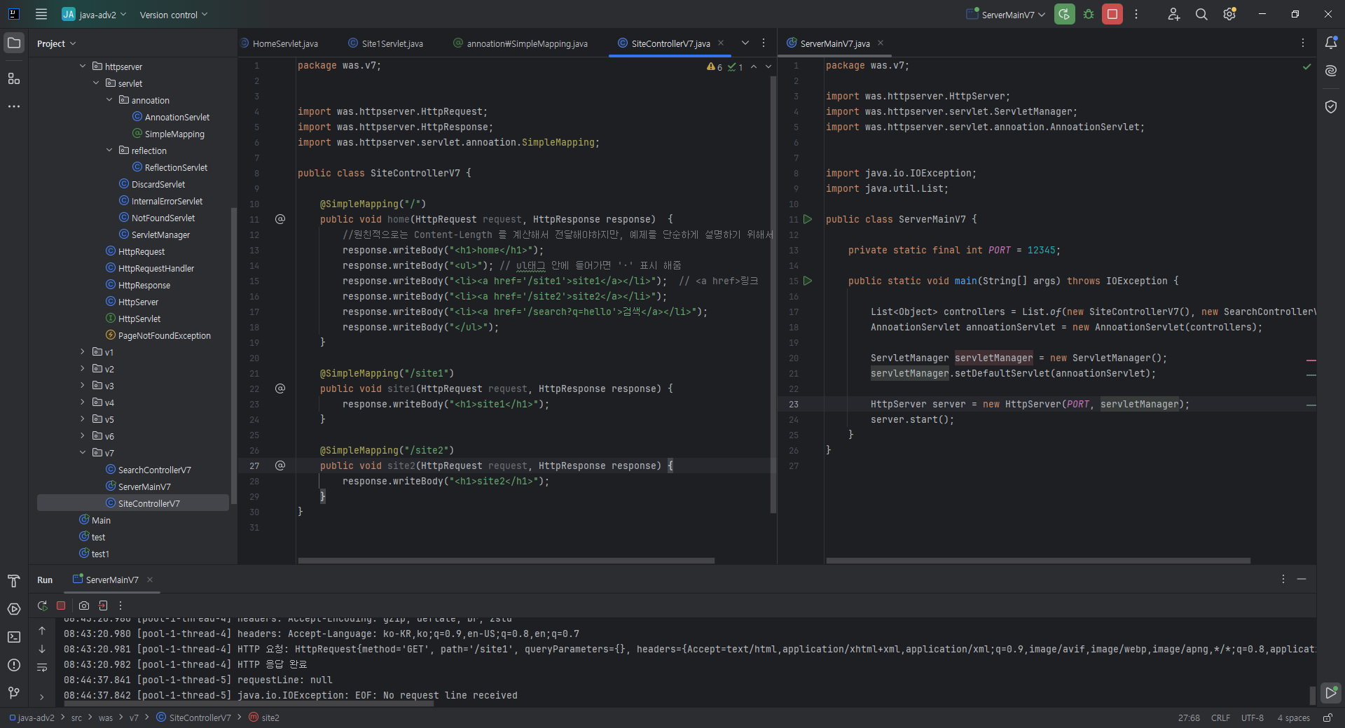Collapse the v7 folder
Screen dimensions: 1345x728
[x=83, y=452]
